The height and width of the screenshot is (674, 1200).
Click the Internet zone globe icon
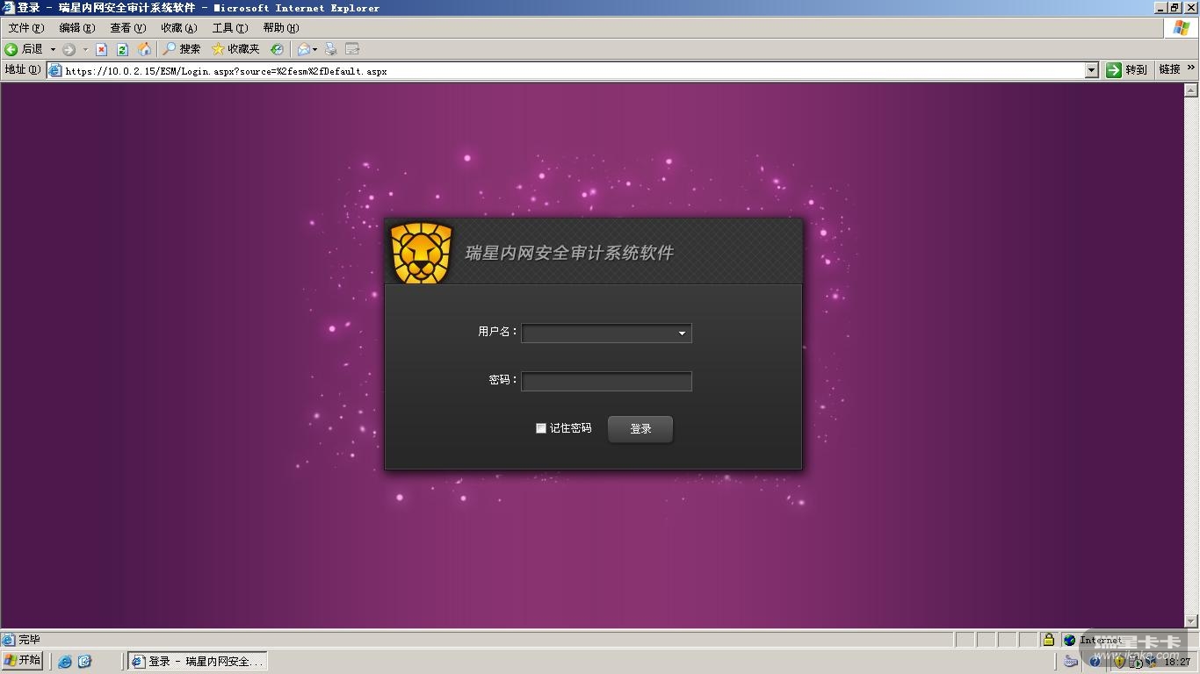click(x=1069, y=640)
